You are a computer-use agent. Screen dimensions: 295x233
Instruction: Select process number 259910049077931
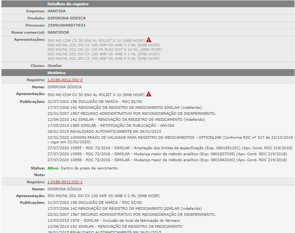pos(67,25)
